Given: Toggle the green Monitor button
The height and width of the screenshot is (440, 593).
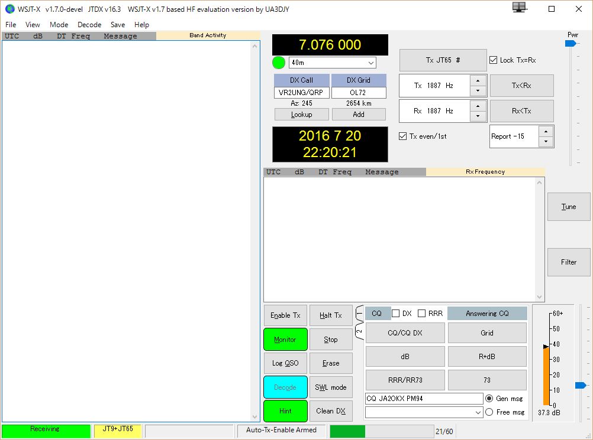Looking at the screenshot, I should pyautogui.click(x=285, y=340).
